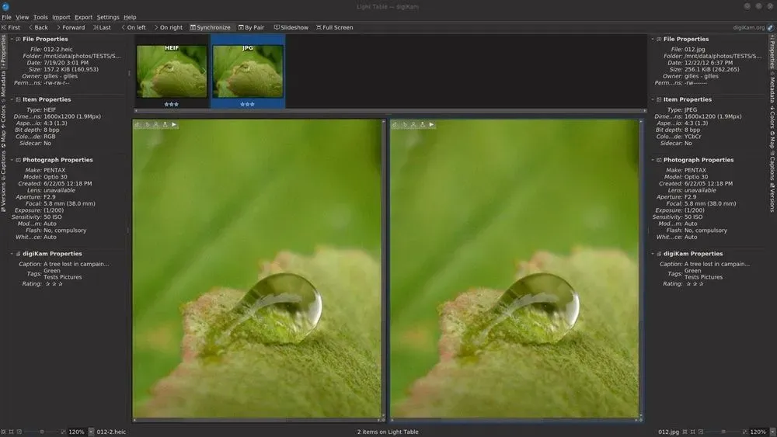The width and height of the screenshot is (777, 437).
Task: Collapse left Item Properties section
Action: pyautogui.click(x=12, y=99)
